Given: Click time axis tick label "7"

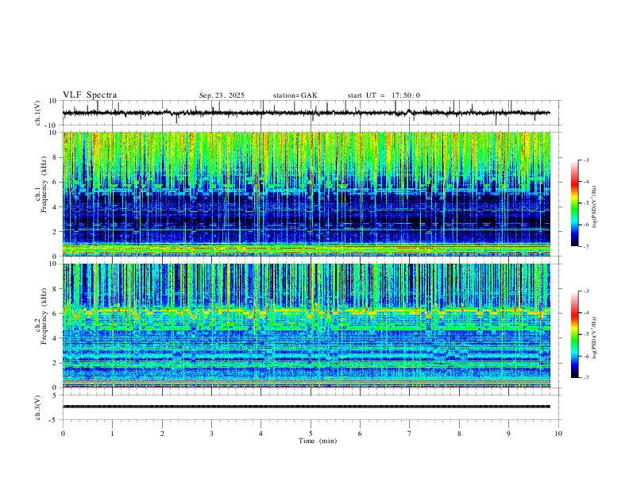Looking at the screenshot, I should tap(409, 434).
